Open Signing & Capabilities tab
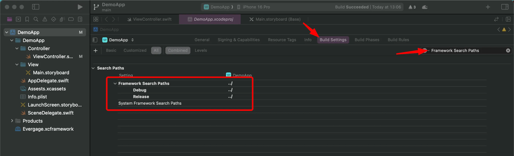Image resolution: width=514 pixels, height=156 pixels. coord(238,40)
